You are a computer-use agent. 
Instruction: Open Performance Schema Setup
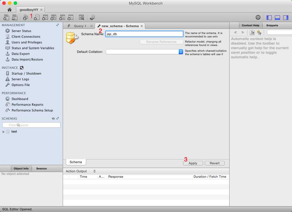pyautogui.click(x=32, y=110)
